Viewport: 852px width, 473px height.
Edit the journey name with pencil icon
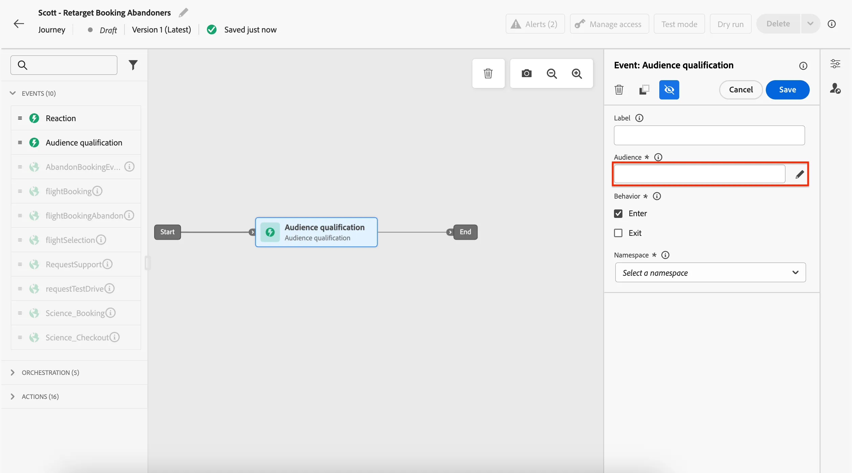(183, 13)
